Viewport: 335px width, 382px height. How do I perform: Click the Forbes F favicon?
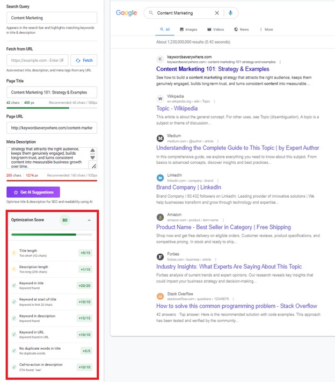(160, 256)
